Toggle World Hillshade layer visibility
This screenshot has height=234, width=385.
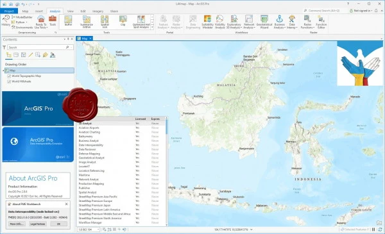(x=9, y=81)
